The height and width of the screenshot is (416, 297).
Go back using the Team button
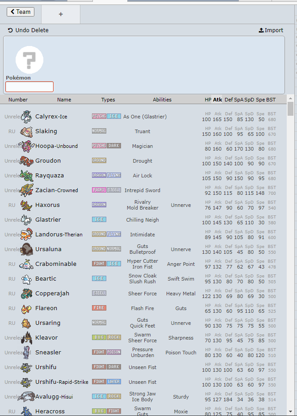pos(21,12)
